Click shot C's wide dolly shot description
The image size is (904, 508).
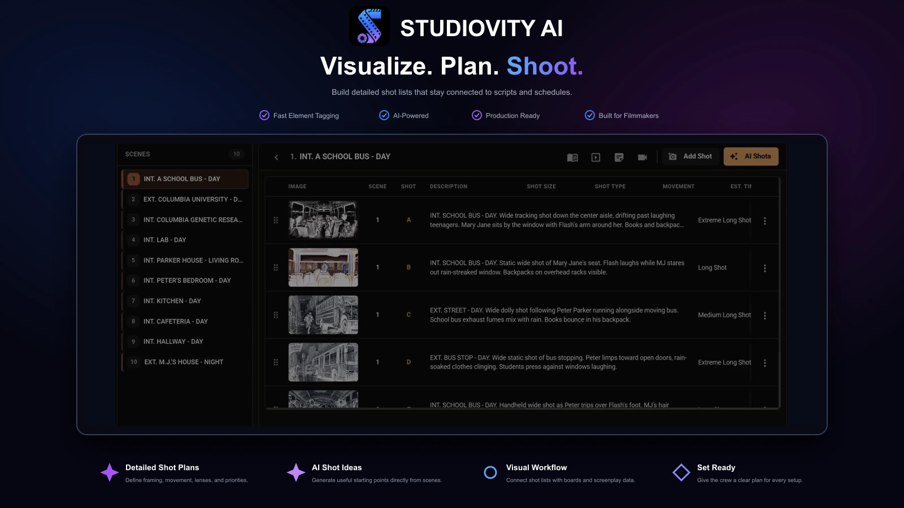pyautogui.click(x=554, y=315)
